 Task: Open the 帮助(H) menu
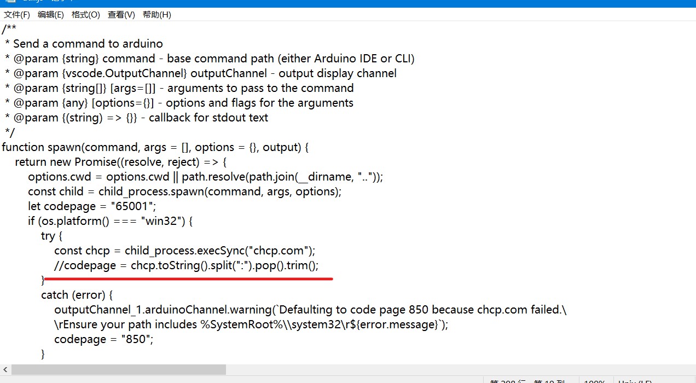(156, 15)
